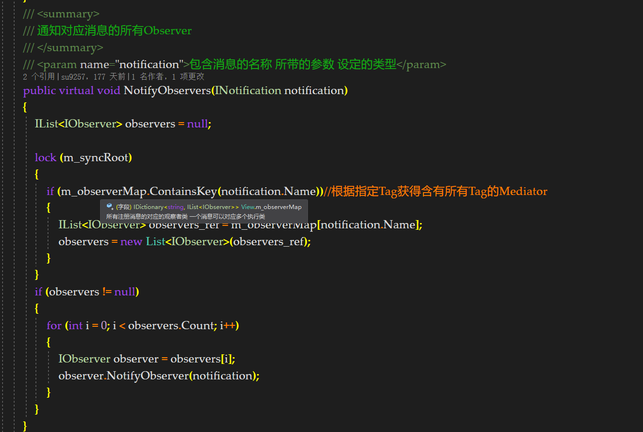Click the field icon in the m_observerMap tooltip
This screenshot has height=432, width=643.
click(110, 207)
